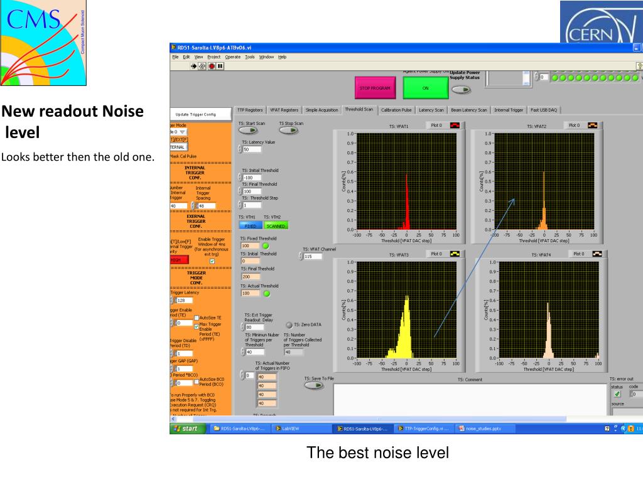The width and height of the screenshot is (643, 482).
Task: Toggle the TS: Start Scan switch
Action: (248, 131)
